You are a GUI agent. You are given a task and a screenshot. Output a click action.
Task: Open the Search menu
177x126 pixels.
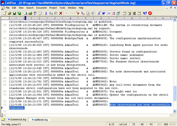click(30, 8)
